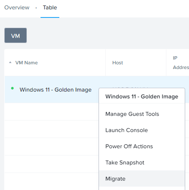Sort by the VM Name column header
The image size is (189, 190).
point(26,63)
